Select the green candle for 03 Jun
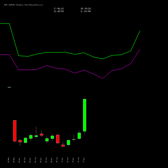168x168 pixels. pyautogui.click(x=31, y=137)
